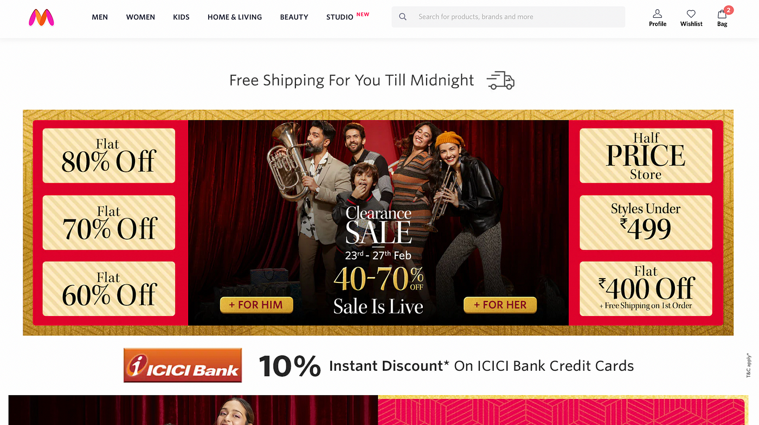Expand the HOME & LIVING menu
This screenshot has width=759, height=425.
(x=235, y=17)
